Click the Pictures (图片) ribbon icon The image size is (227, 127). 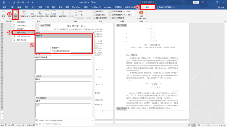(x=47, y=14)
